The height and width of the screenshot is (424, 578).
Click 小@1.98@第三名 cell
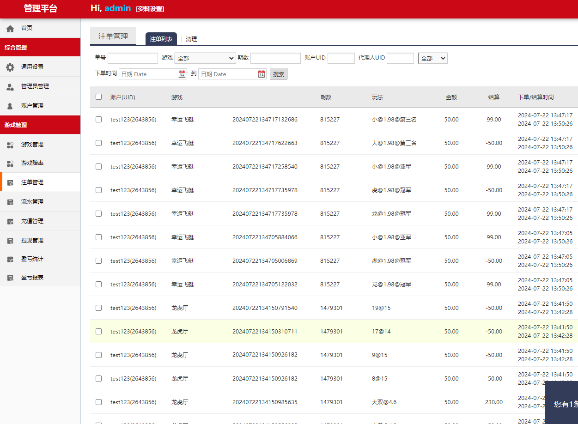coord(394,120)
